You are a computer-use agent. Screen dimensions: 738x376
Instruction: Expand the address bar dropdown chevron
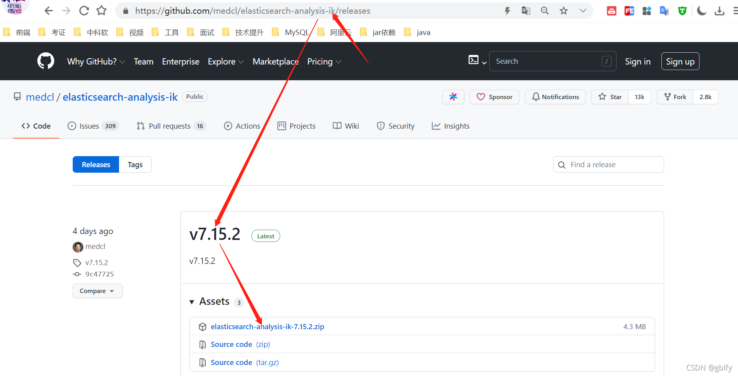pos(583,11)
